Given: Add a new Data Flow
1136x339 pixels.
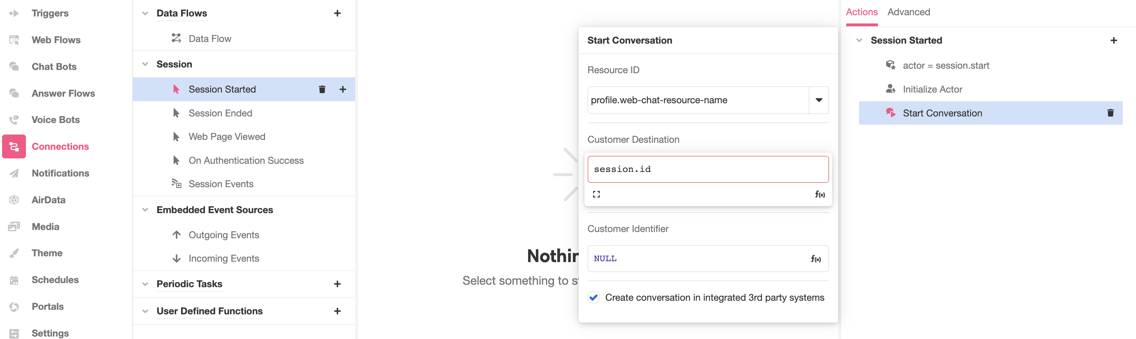Looking at the screenshot, I should click(338, 13).
